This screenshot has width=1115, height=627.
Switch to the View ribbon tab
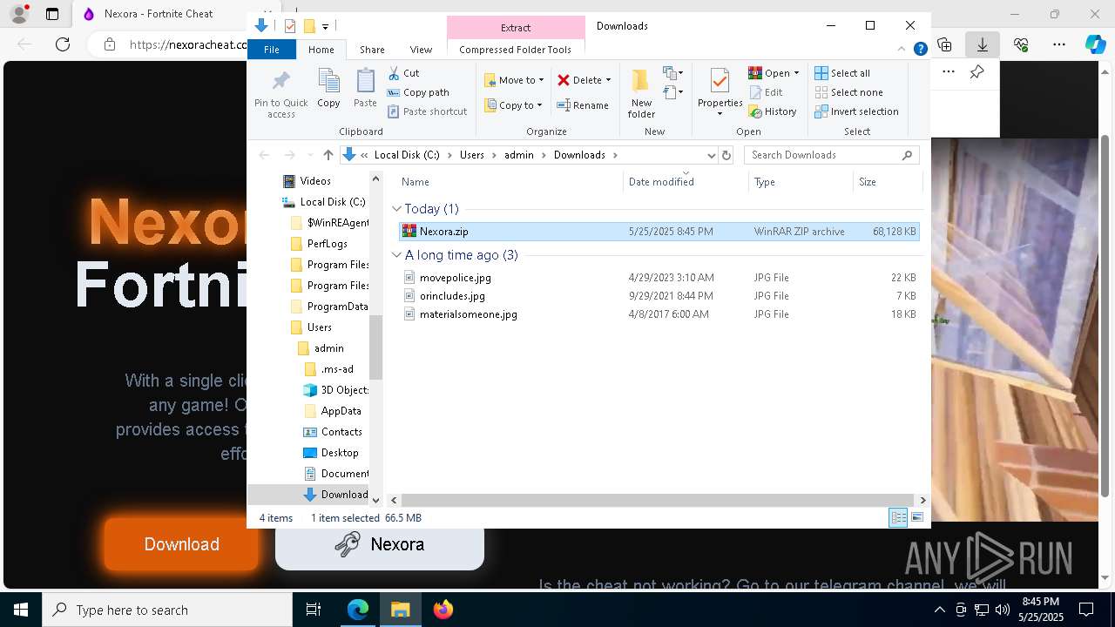[x=421, y=50]
